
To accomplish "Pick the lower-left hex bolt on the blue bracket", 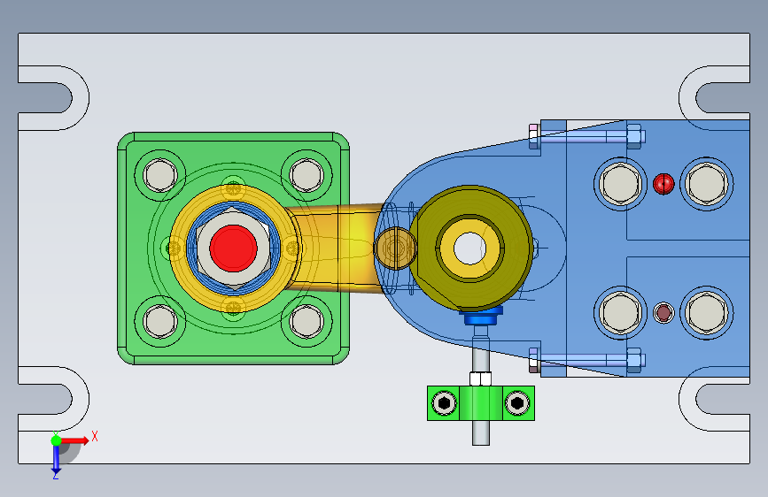I will click(620, 313).
